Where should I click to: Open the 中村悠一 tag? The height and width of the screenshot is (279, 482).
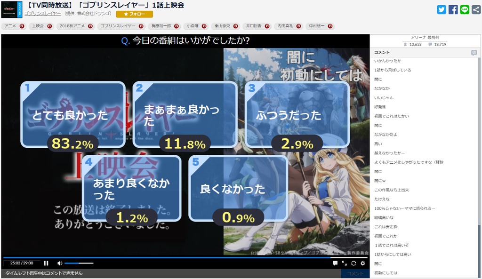(x=317, y=26)
